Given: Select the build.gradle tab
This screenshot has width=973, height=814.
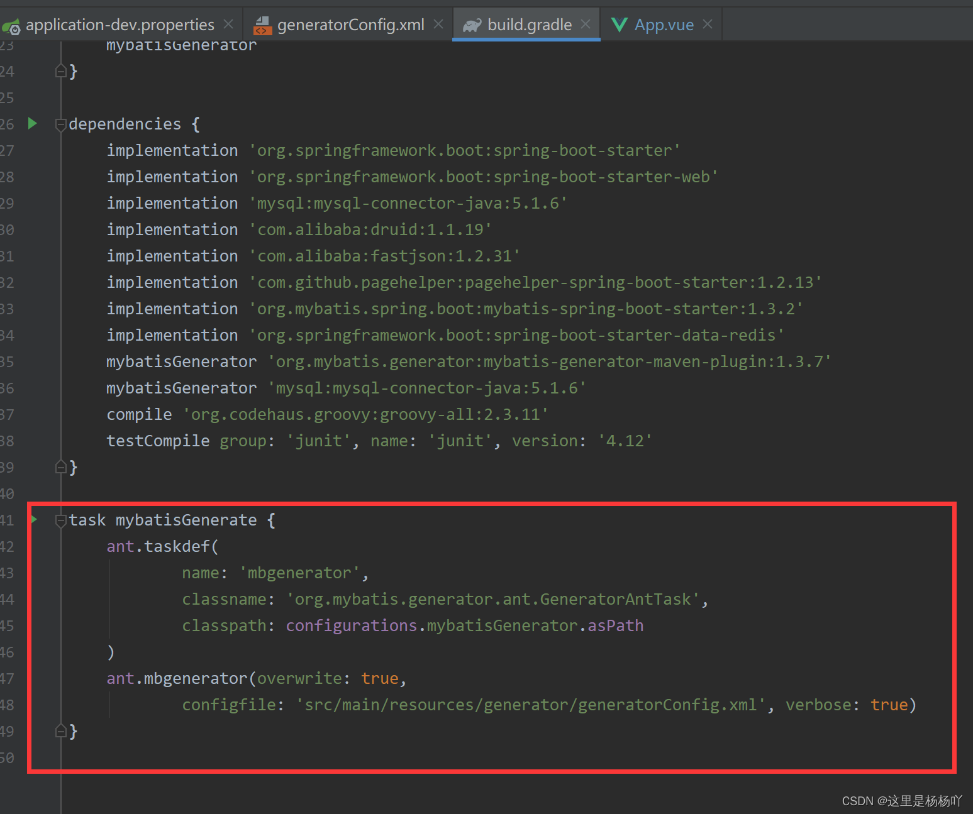Looking at the screenshot, I should (x=530, y=25).
